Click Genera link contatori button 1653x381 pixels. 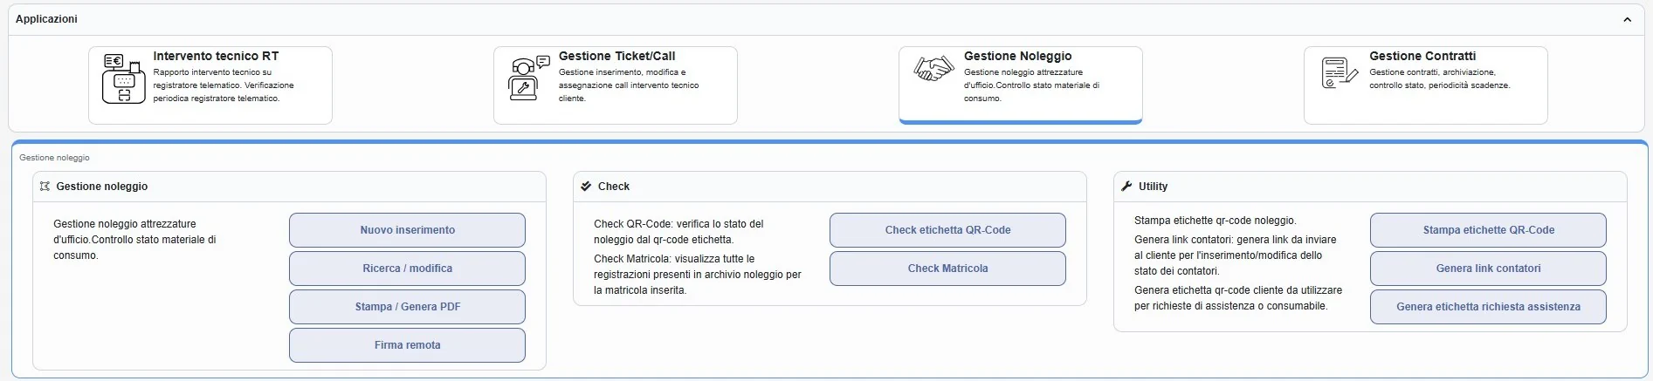(x=1489, y=269)
